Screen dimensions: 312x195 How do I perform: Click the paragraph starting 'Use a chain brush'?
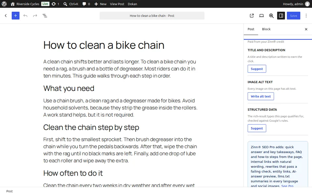pyautogui.click(x=120, y=108)
